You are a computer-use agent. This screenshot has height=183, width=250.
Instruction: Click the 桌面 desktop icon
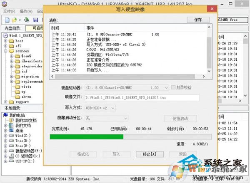tap(11, 131)
